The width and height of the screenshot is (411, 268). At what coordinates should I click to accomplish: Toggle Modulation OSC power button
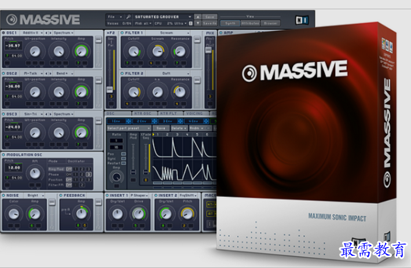(3, 155)
